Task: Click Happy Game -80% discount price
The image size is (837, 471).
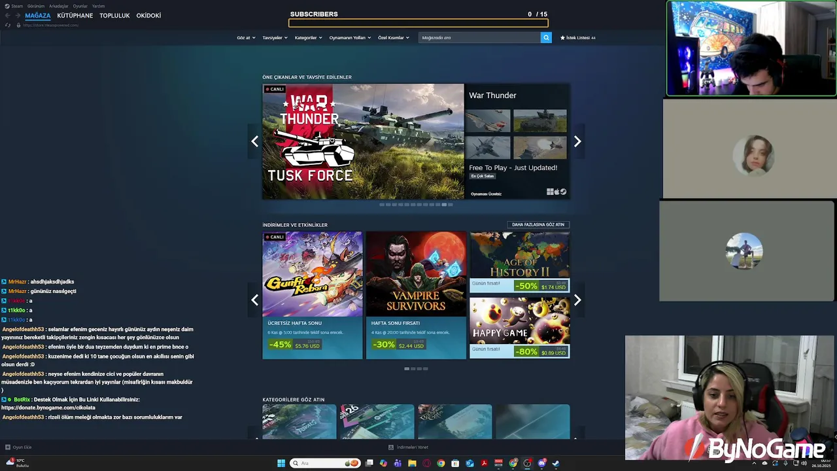Action: (541, 351)
